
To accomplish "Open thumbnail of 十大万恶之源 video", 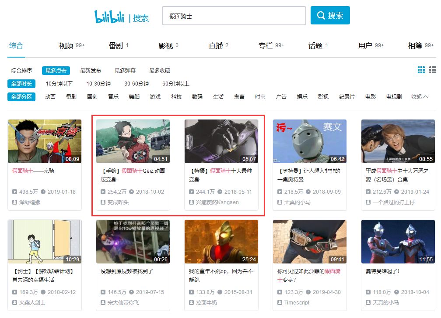I will tap(398, 141).
